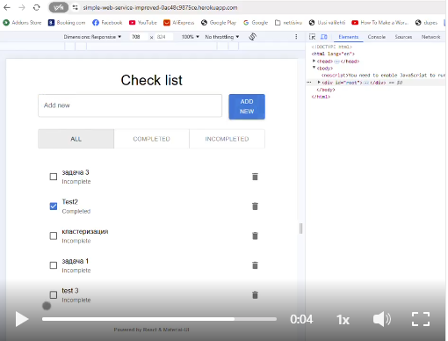Click the Add new text field
This screenshot has width=448, height=341.
(x=130, y=105)
